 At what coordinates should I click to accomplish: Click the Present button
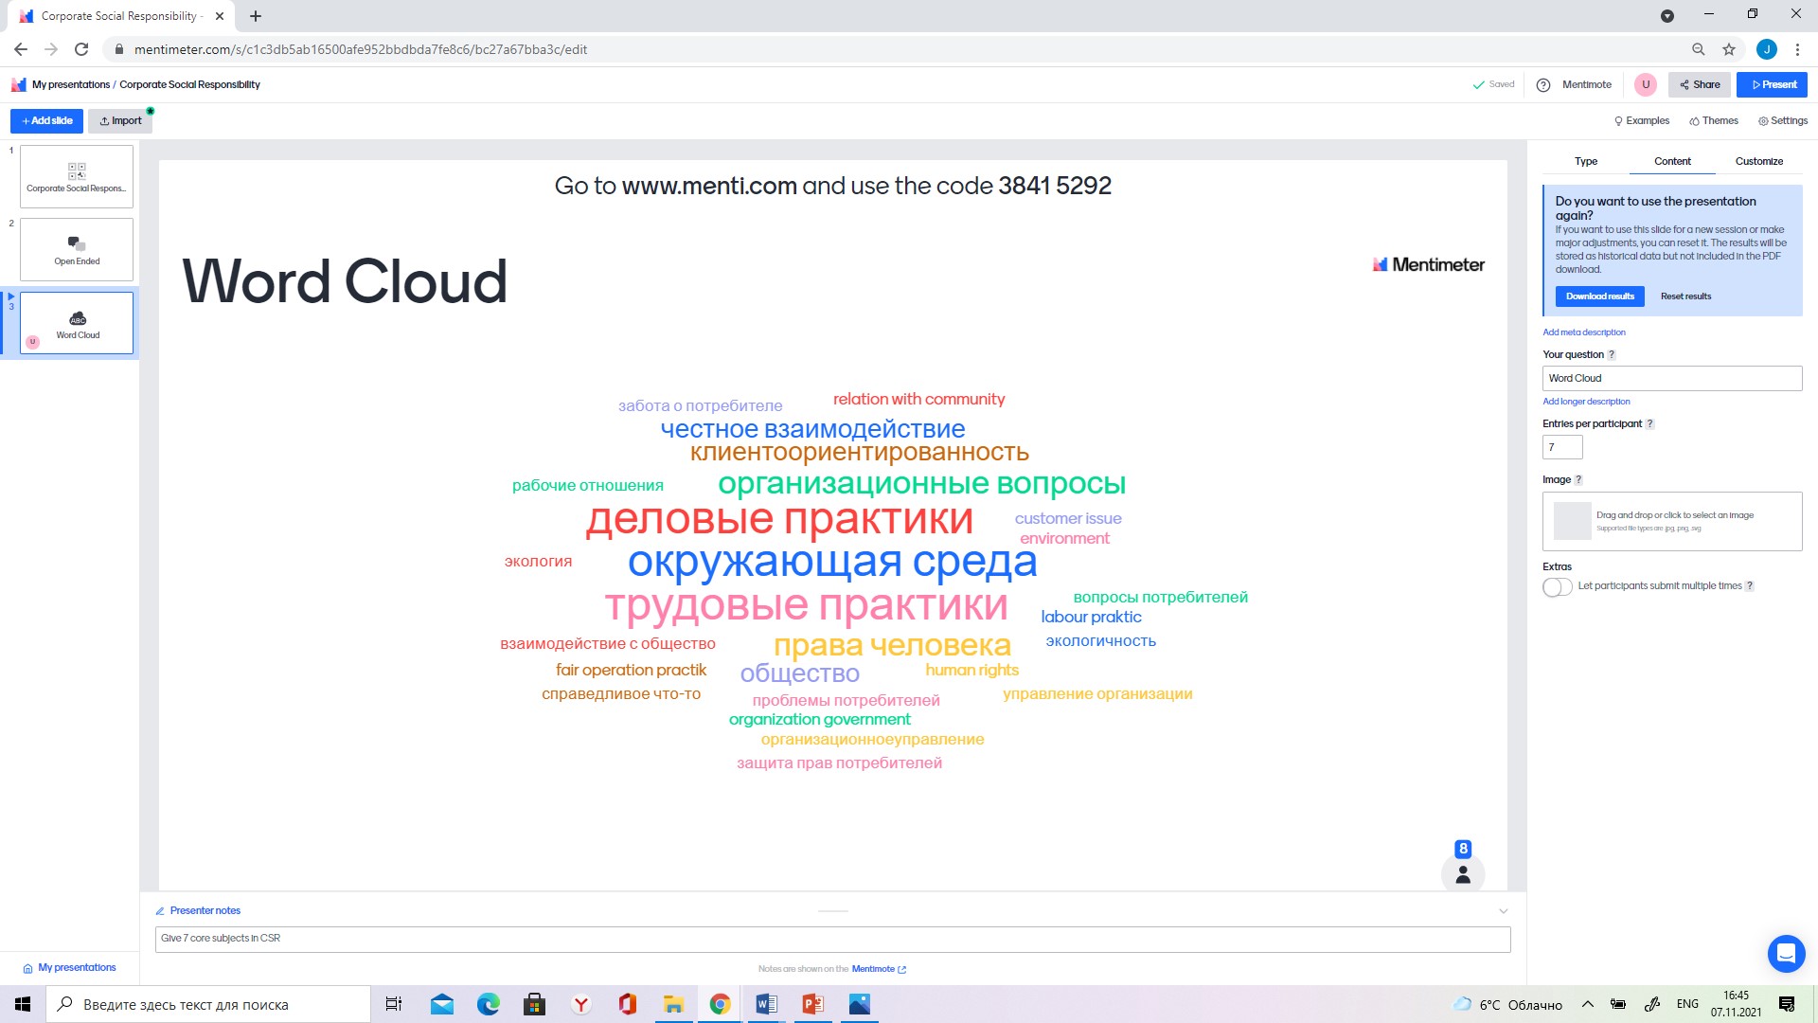pyautogui.click(x=1773, y=84)
